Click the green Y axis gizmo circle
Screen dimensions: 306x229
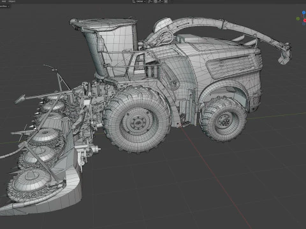[298, 19]
